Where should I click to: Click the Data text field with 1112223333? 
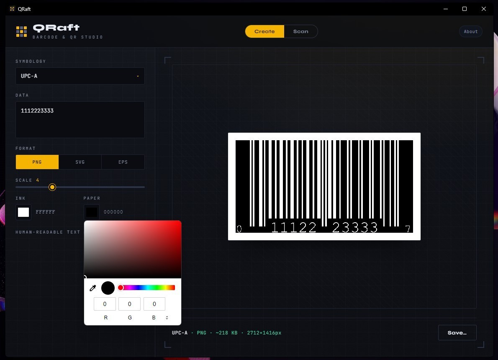tap(80, 120)
